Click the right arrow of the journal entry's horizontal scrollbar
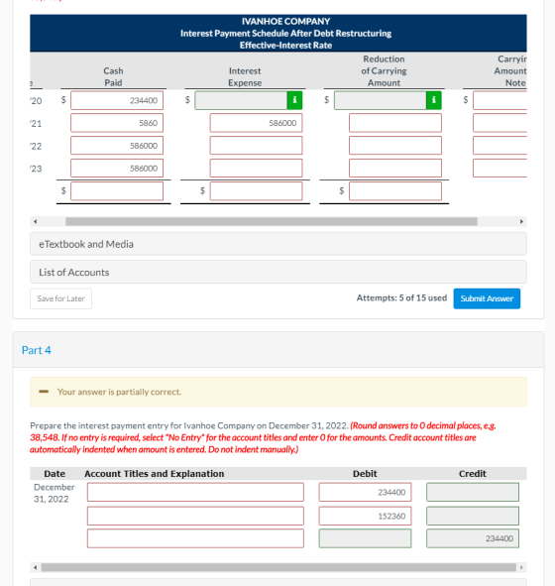The image size is (555, 586). tap(521, 567)
